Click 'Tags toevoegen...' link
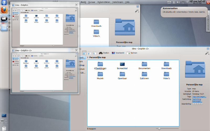Screen dimensions: 210x131 point(199,96)
